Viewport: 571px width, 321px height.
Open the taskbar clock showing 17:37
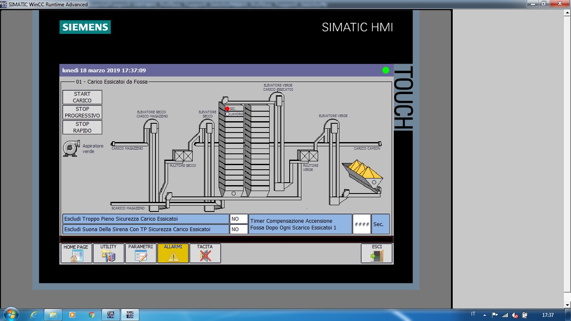548,315
